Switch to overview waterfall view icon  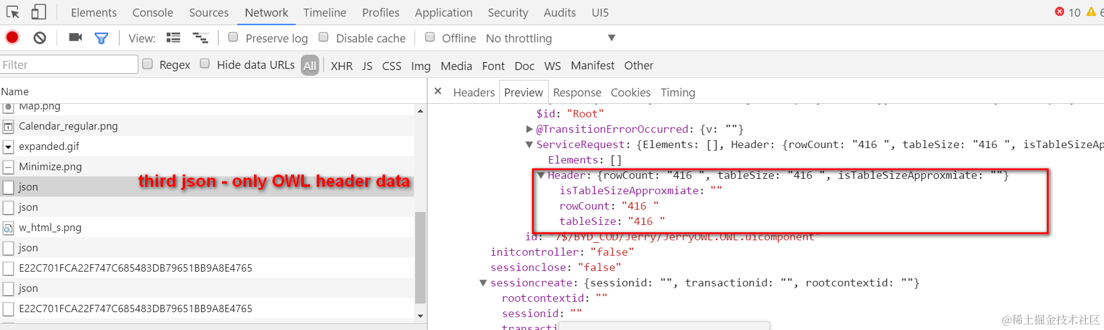(201, 38)
